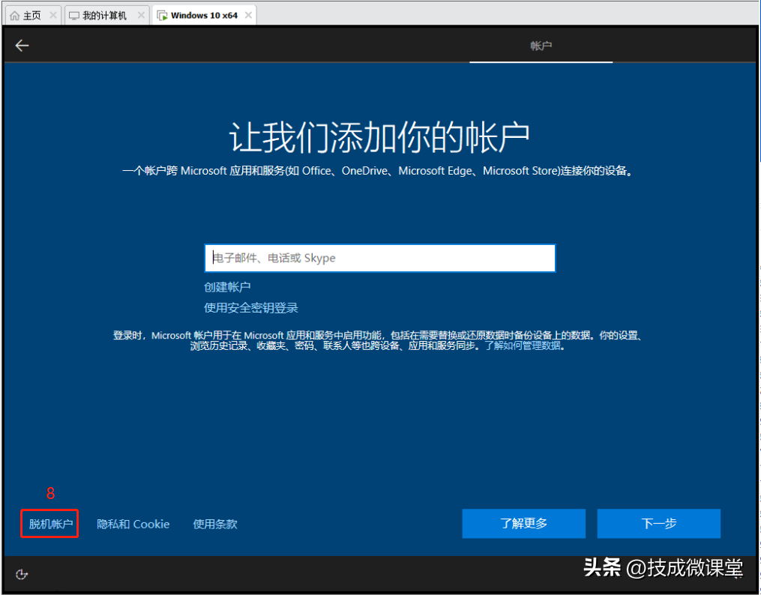
Task: Open the 使用条款 link
Action: coord(215,525)
